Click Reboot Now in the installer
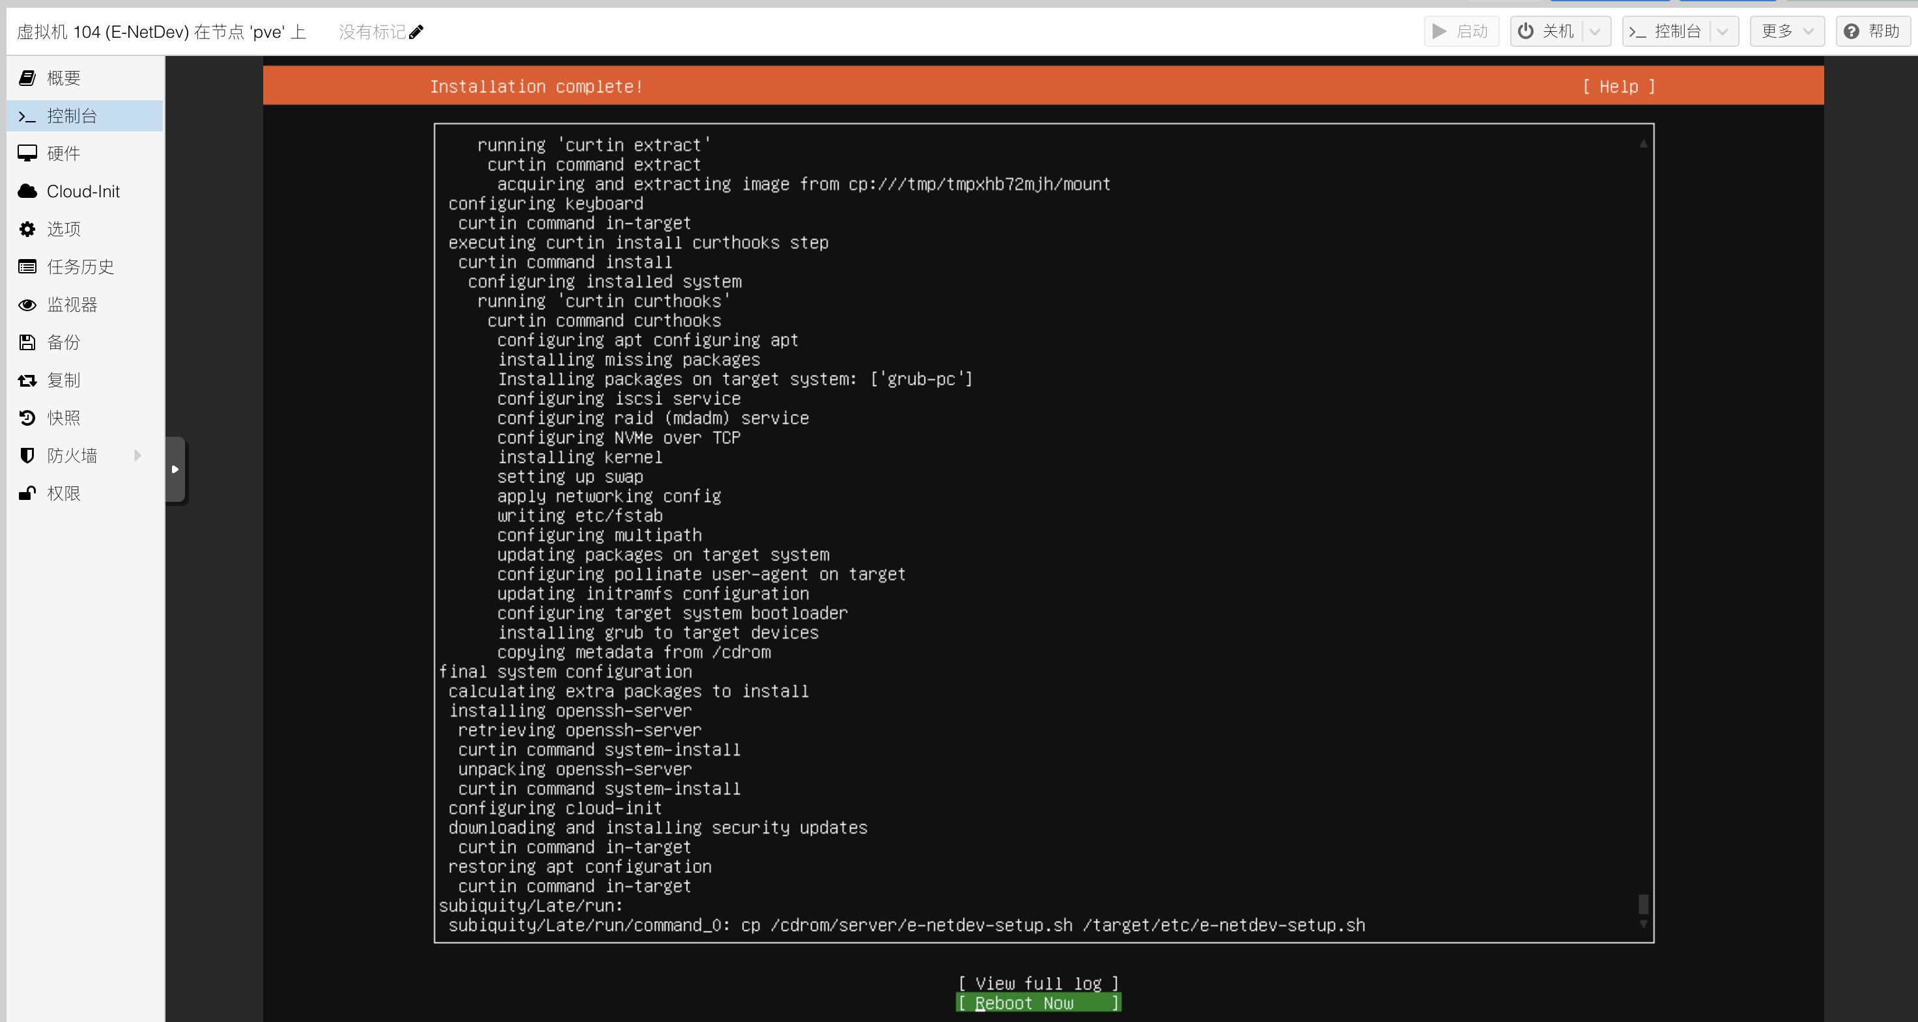This screenshot has height=1022, width=1918. [x=1038, y=1002]
